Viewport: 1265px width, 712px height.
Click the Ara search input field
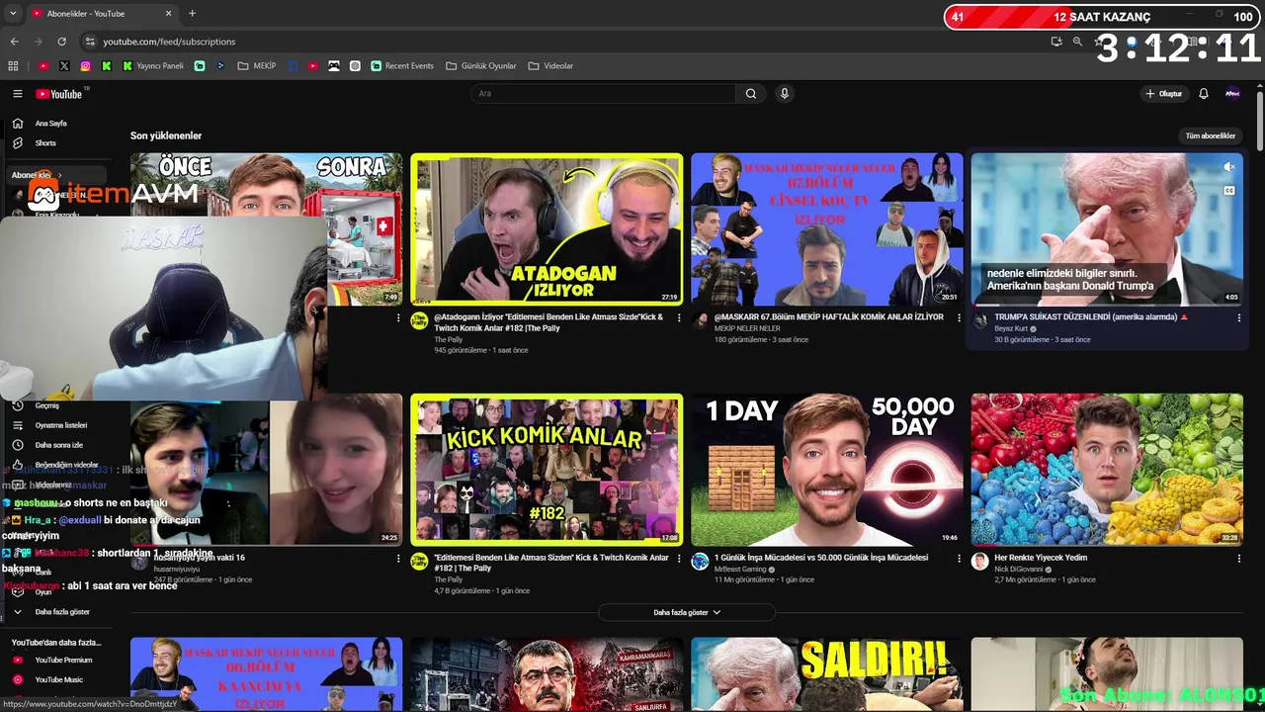(603, 94)
